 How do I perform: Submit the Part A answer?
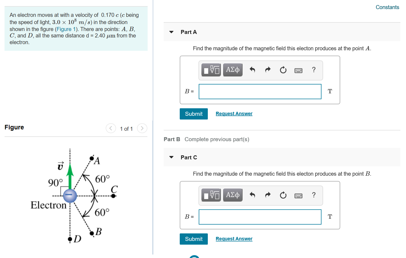click(x=194, y=114)
